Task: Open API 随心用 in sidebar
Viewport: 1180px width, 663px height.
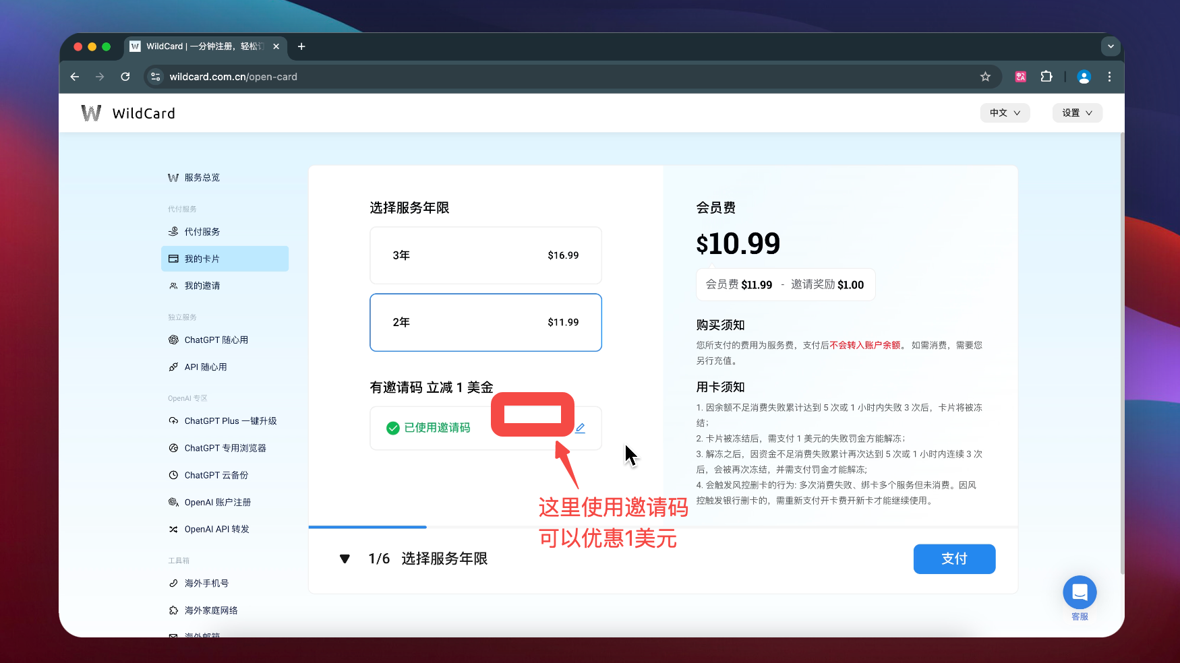Action: tap(225, 367)
